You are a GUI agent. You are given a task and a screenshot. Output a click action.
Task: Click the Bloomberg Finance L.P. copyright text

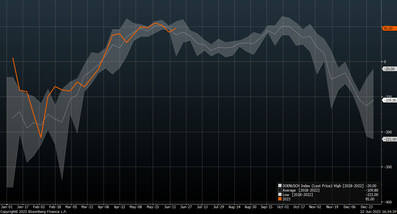coord(34,212)
